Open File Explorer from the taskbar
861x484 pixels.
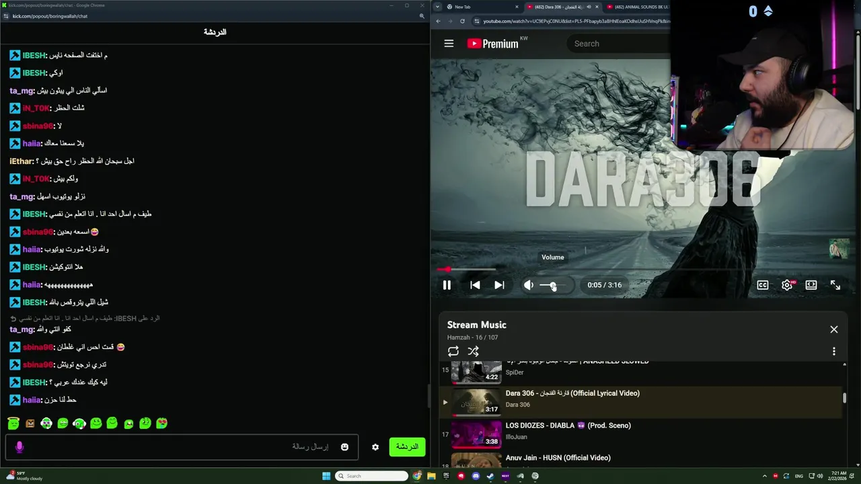click(x=431, y=476)
